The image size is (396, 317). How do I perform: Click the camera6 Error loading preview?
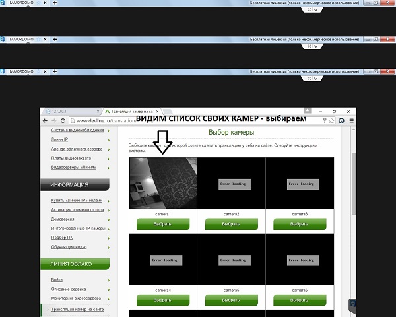pos(300,259)
